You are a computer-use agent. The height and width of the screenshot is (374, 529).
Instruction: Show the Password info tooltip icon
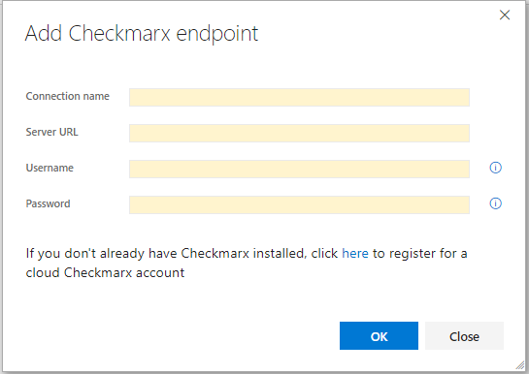click(495, 203)
